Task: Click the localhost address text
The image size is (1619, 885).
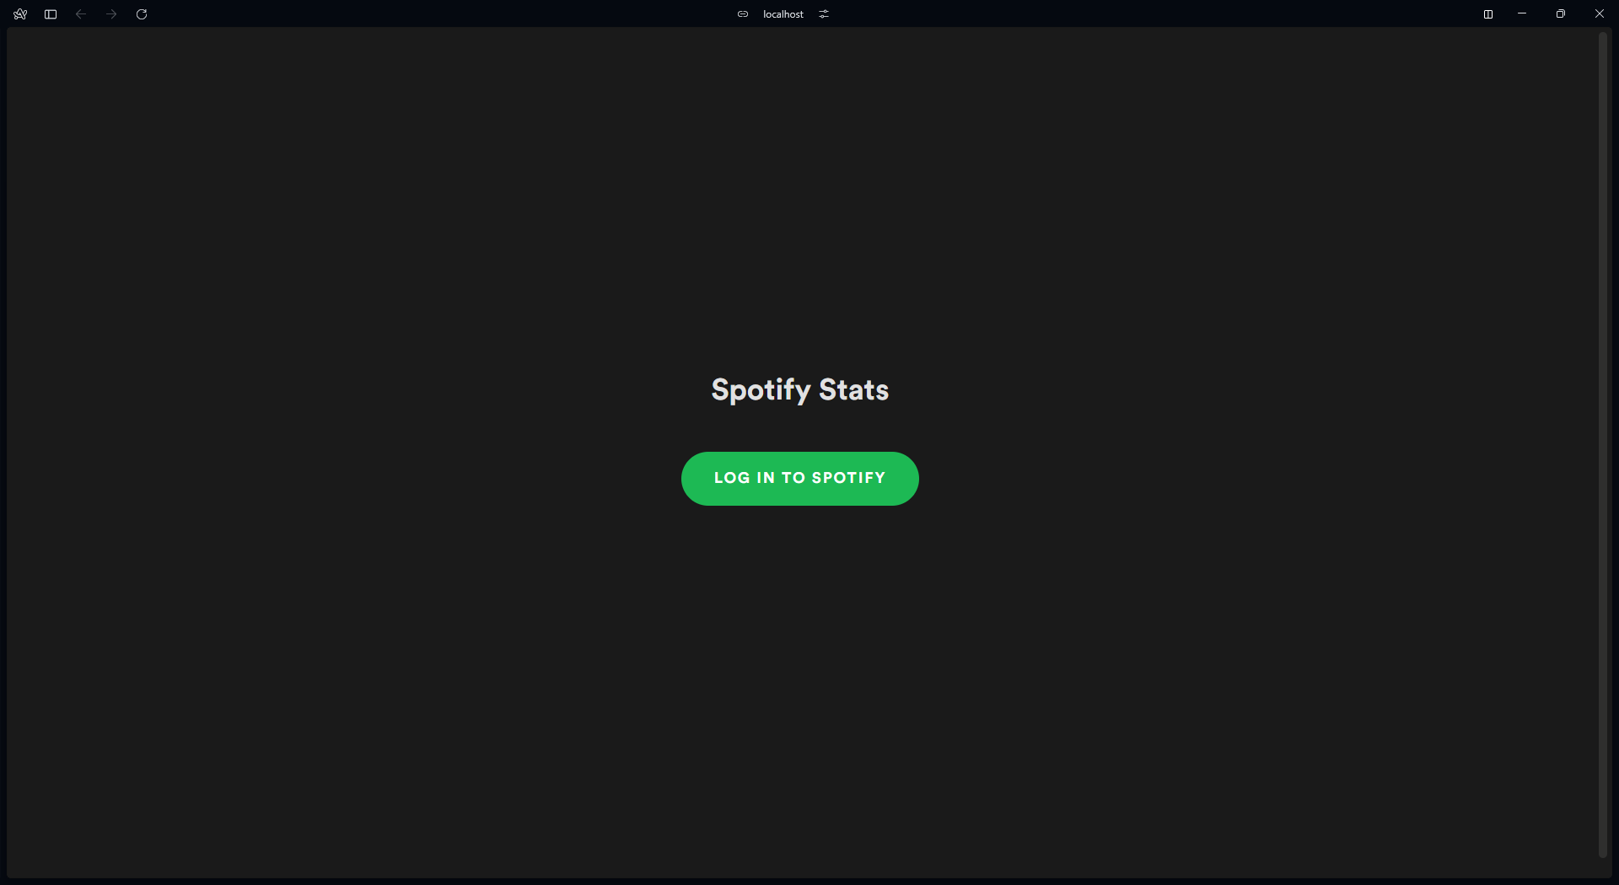Action: (783, 14)
